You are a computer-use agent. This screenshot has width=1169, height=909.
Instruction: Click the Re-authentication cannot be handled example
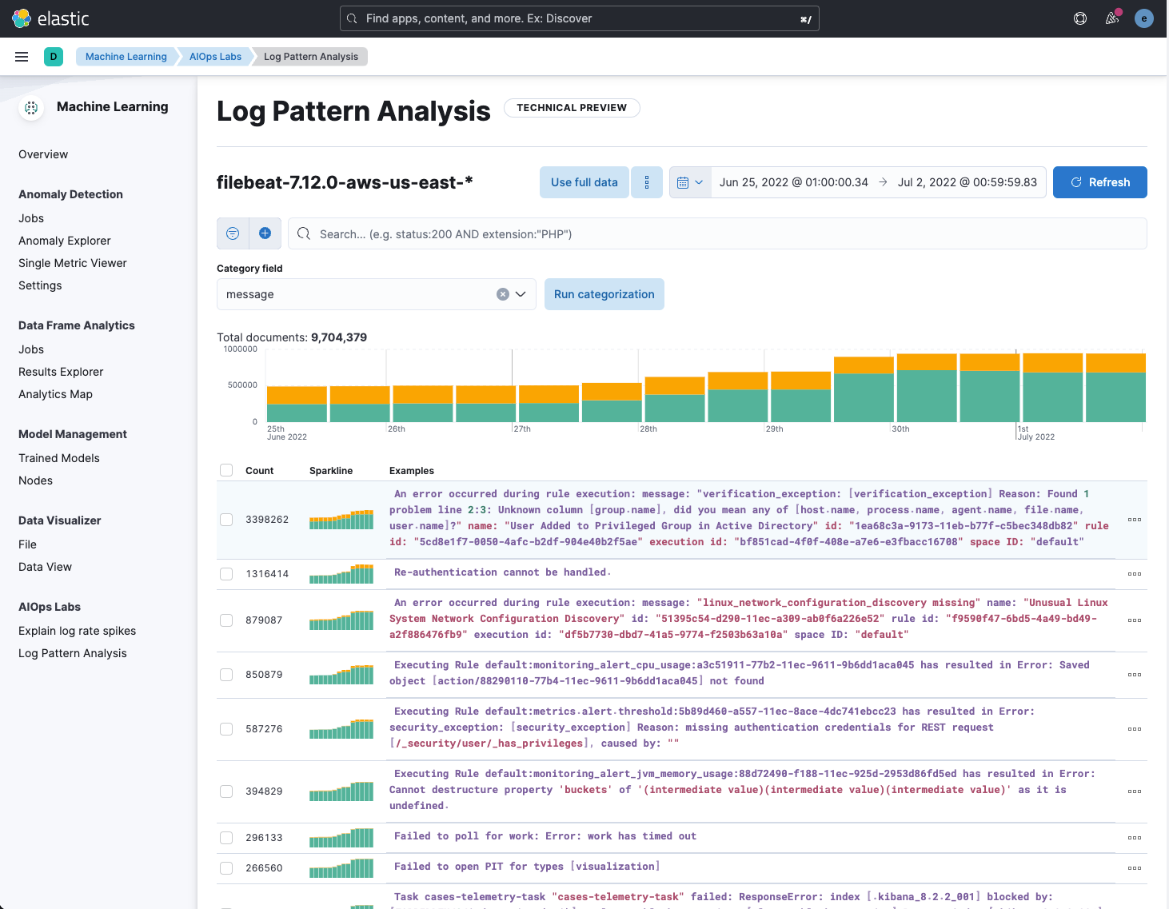[502, 572]
